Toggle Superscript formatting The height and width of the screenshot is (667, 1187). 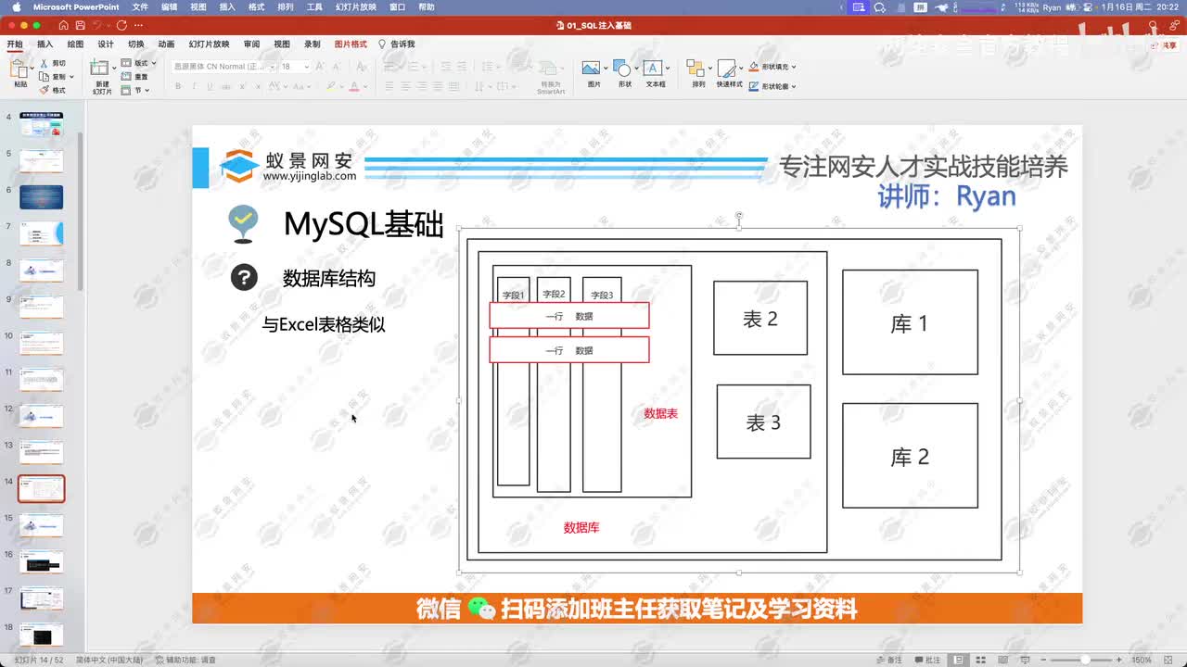(x=243, y=86)
